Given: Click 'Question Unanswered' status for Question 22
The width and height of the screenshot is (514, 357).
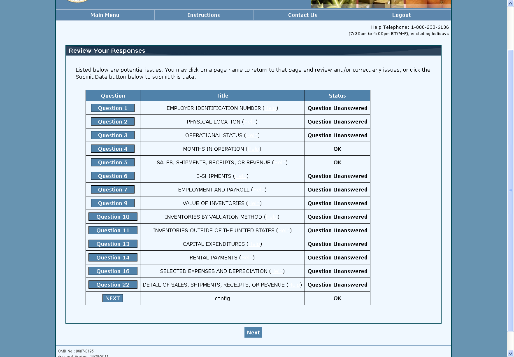Looking at the screenshot, I should coord(337,285).
